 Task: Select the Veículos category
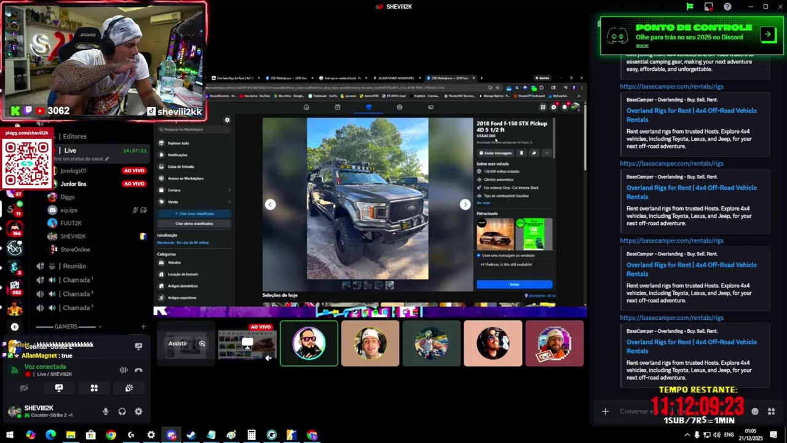194,262
